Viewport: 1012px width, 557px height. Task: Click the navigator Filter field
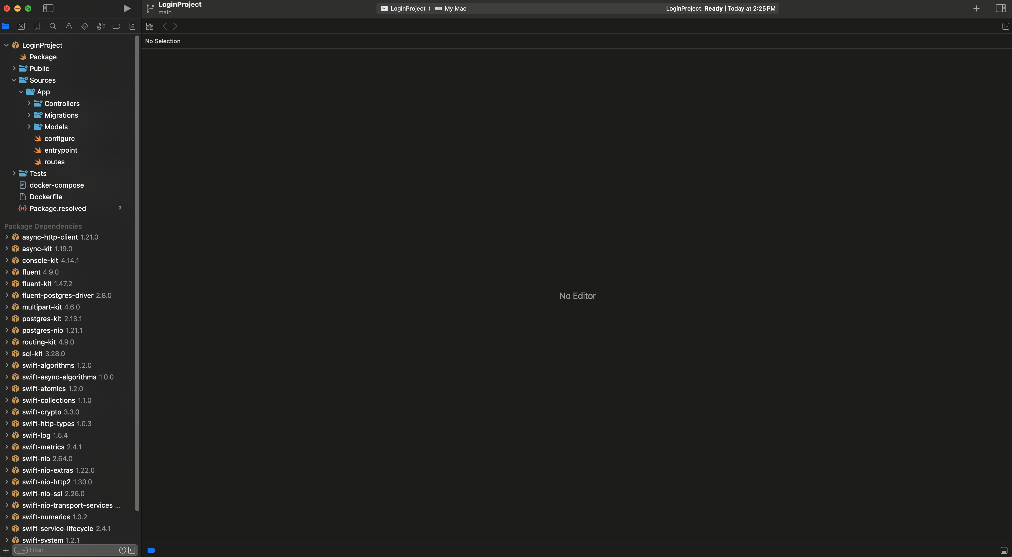[71, 550]
